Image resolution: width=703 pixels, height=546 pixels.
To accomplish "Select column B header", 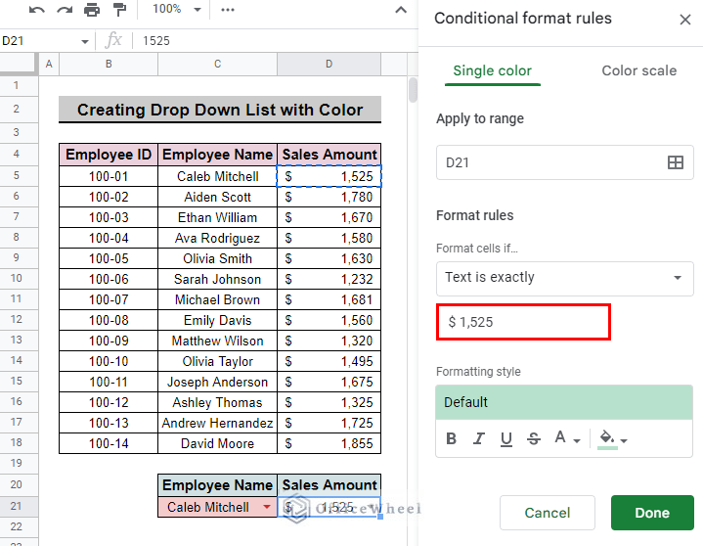I will coord(109,65).
